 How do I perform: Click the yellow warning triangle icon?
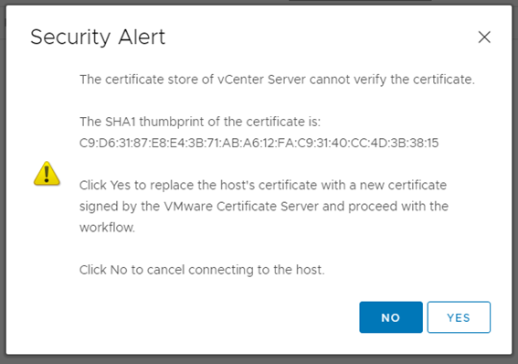[x=47, y=174]
